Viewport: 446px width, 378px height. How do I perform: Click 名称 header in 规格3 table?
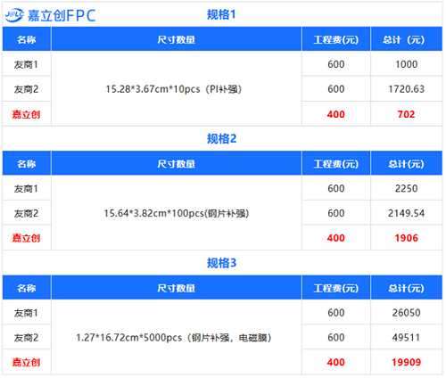pos(27,288)
